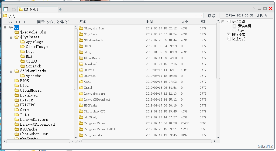
Task: Open a new tab with the plus button
Action: click(x=60, y=9)
